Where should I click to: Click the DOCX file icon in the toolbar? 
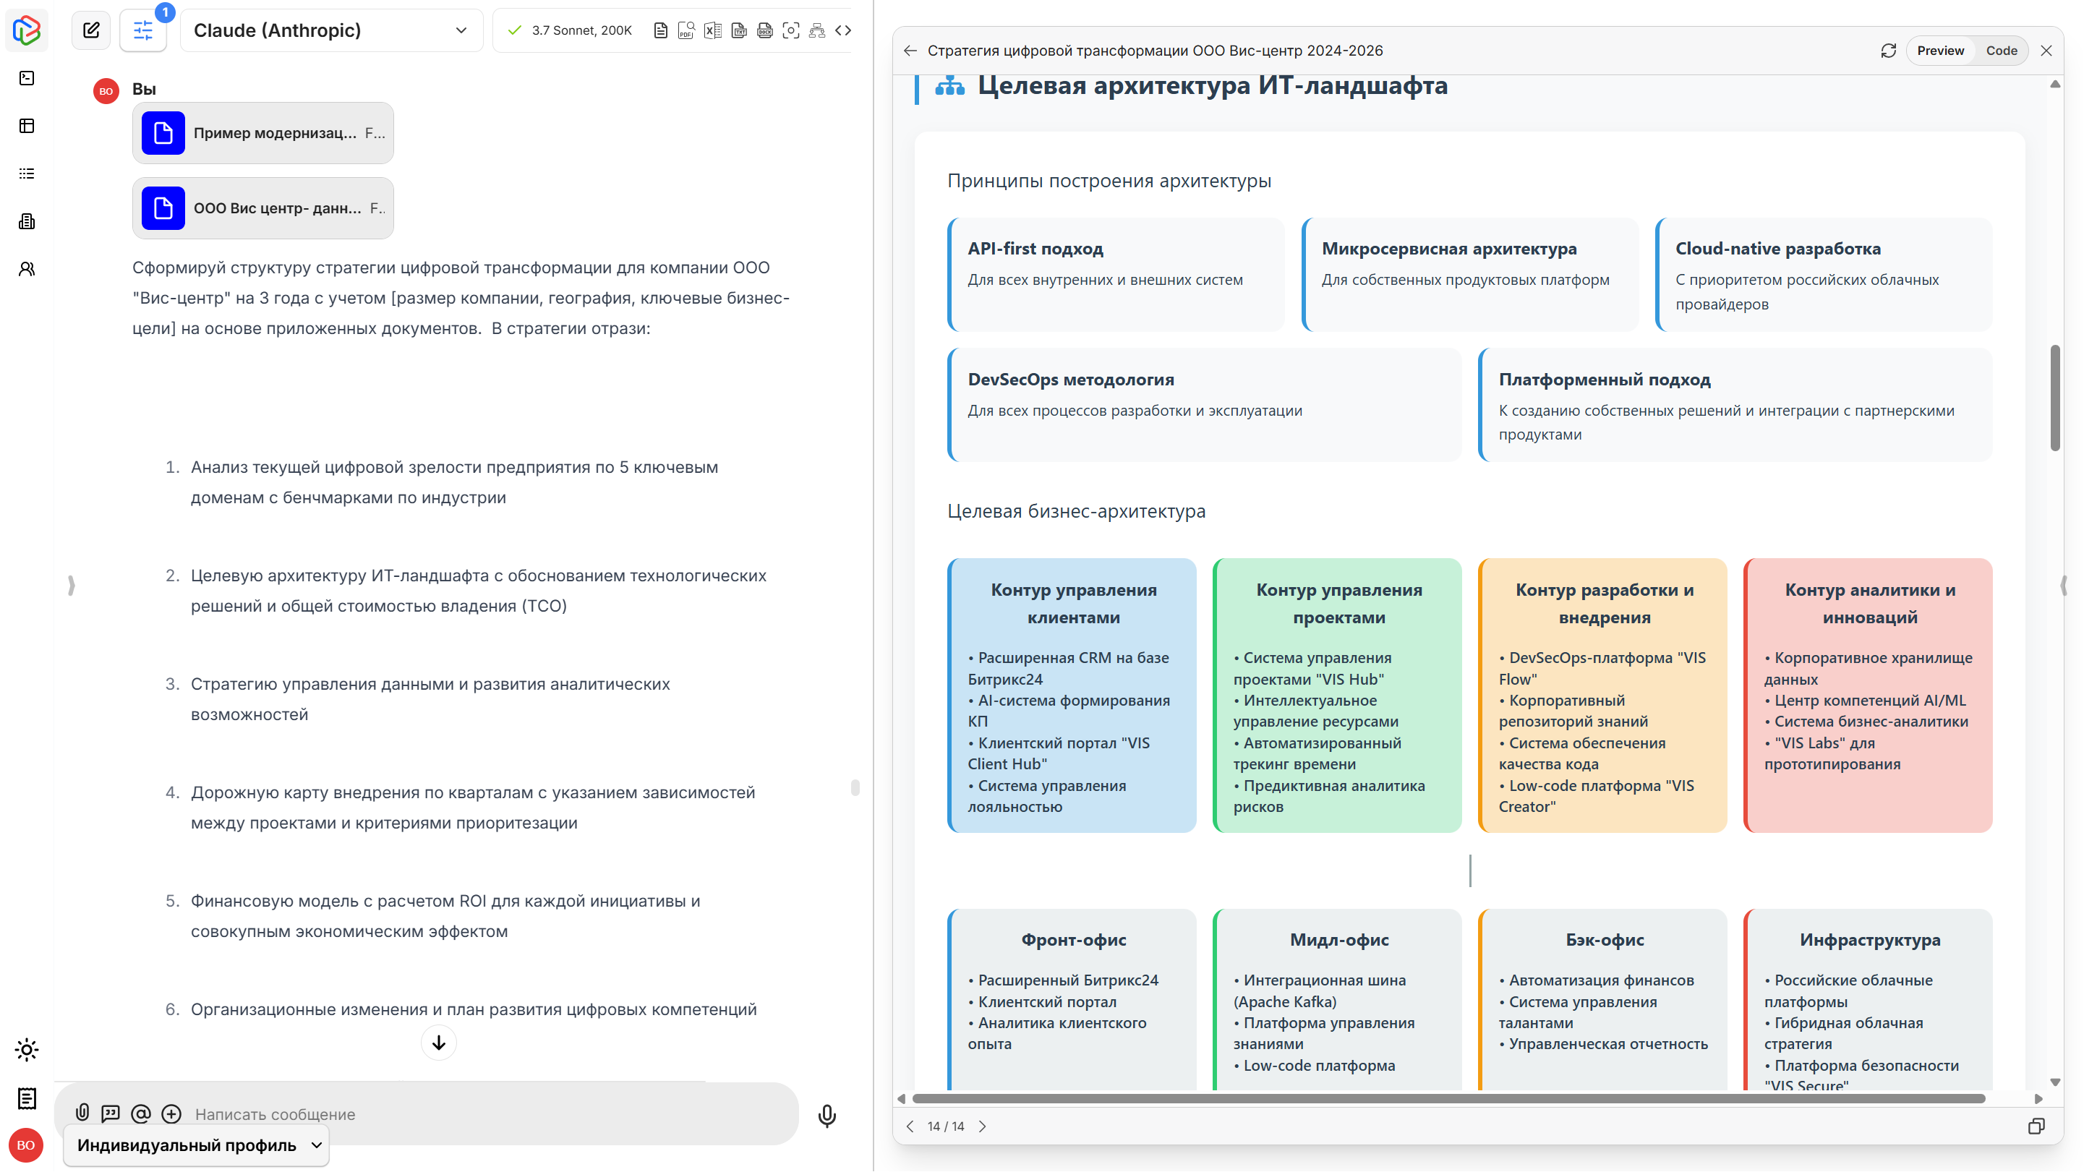(764, 31)
